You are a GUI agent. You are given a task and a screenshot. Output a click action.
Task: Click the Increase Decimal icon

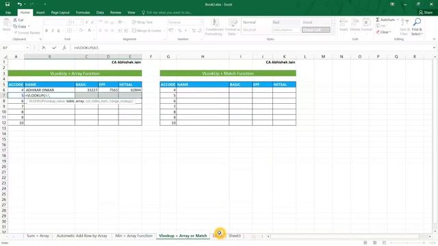coord(194,30)
